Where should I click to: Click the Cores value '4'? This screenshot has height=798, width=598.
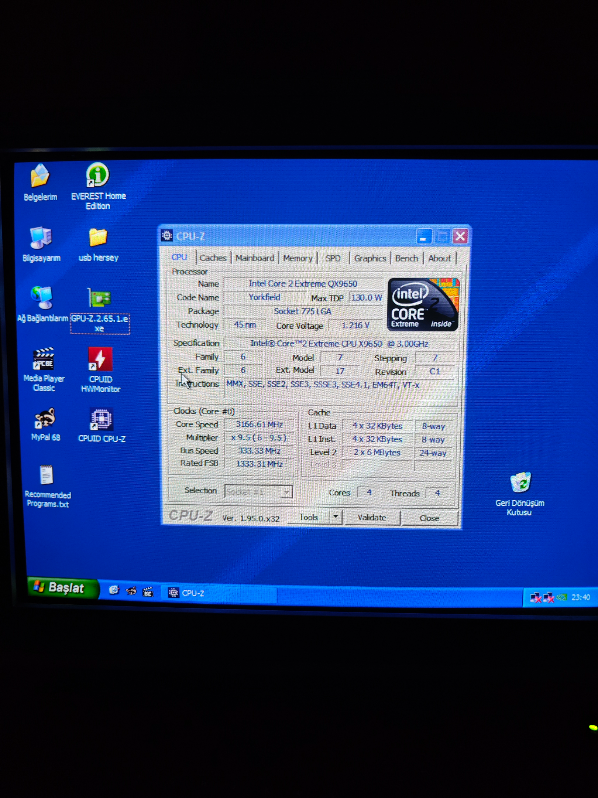pos(369,492)
